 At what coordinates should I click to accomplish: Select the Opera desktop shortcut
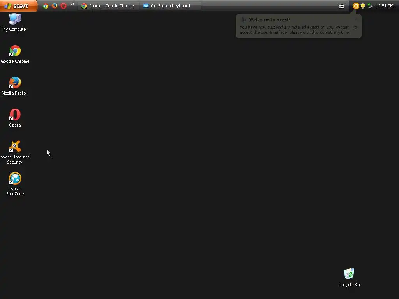15,118
